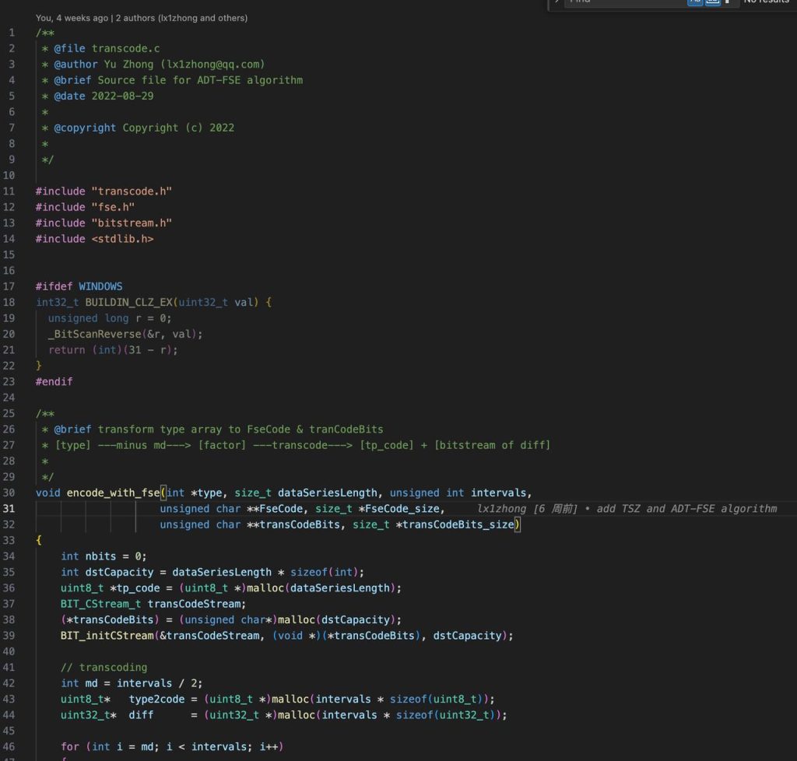Click the BIT_initCStream function call
The image size is (797, 761).
pos(105,635)
